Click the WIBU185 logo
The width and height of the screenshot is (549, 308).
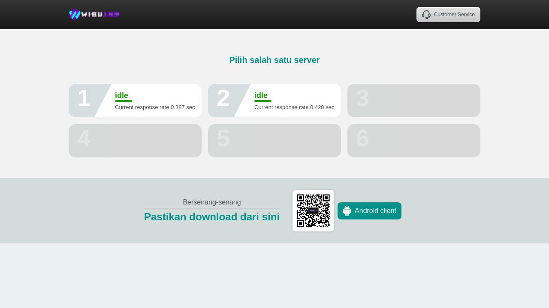(94, 15)
